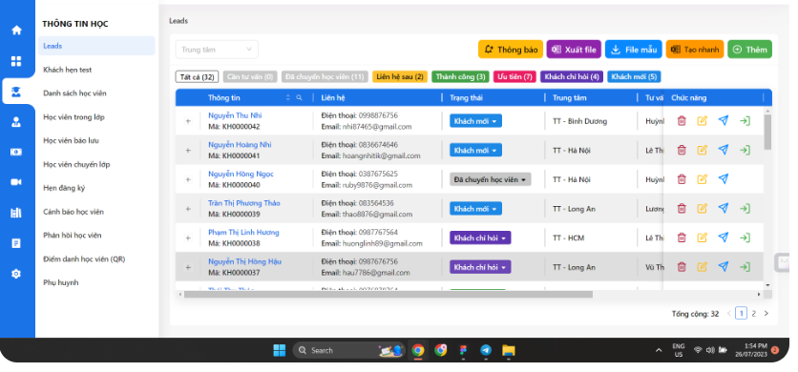Sort the Thông tin column
Screen dimensions: 798x372
[288, 97]
